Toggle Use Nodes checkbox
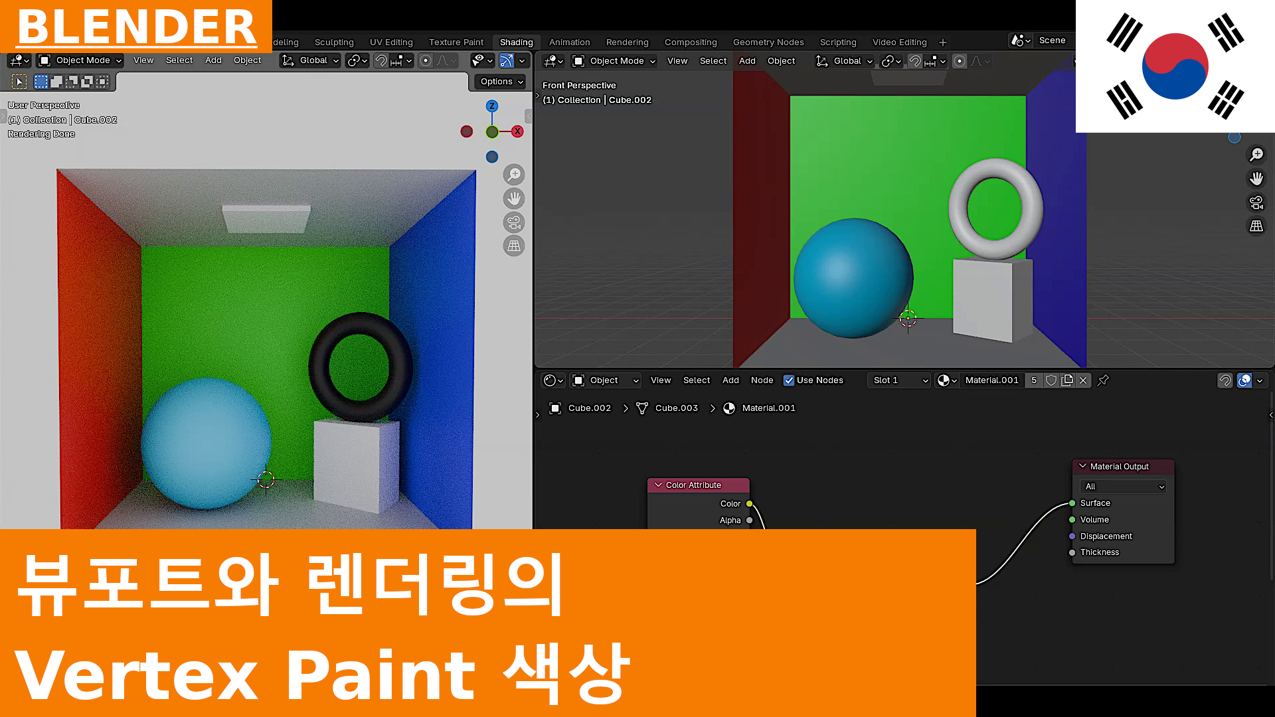The image size is (1275, 717). (789, 380)
